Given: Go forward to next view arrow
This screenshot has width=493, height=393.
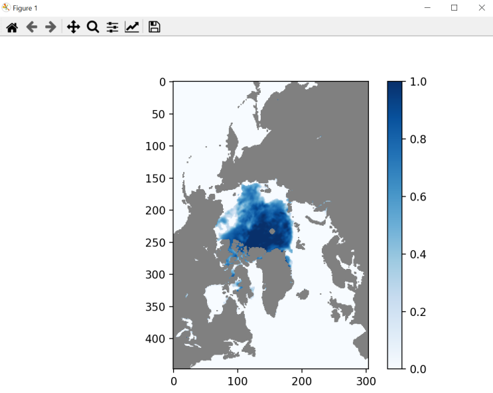Looking at the screenshot, I should click(x=50, y=27).
